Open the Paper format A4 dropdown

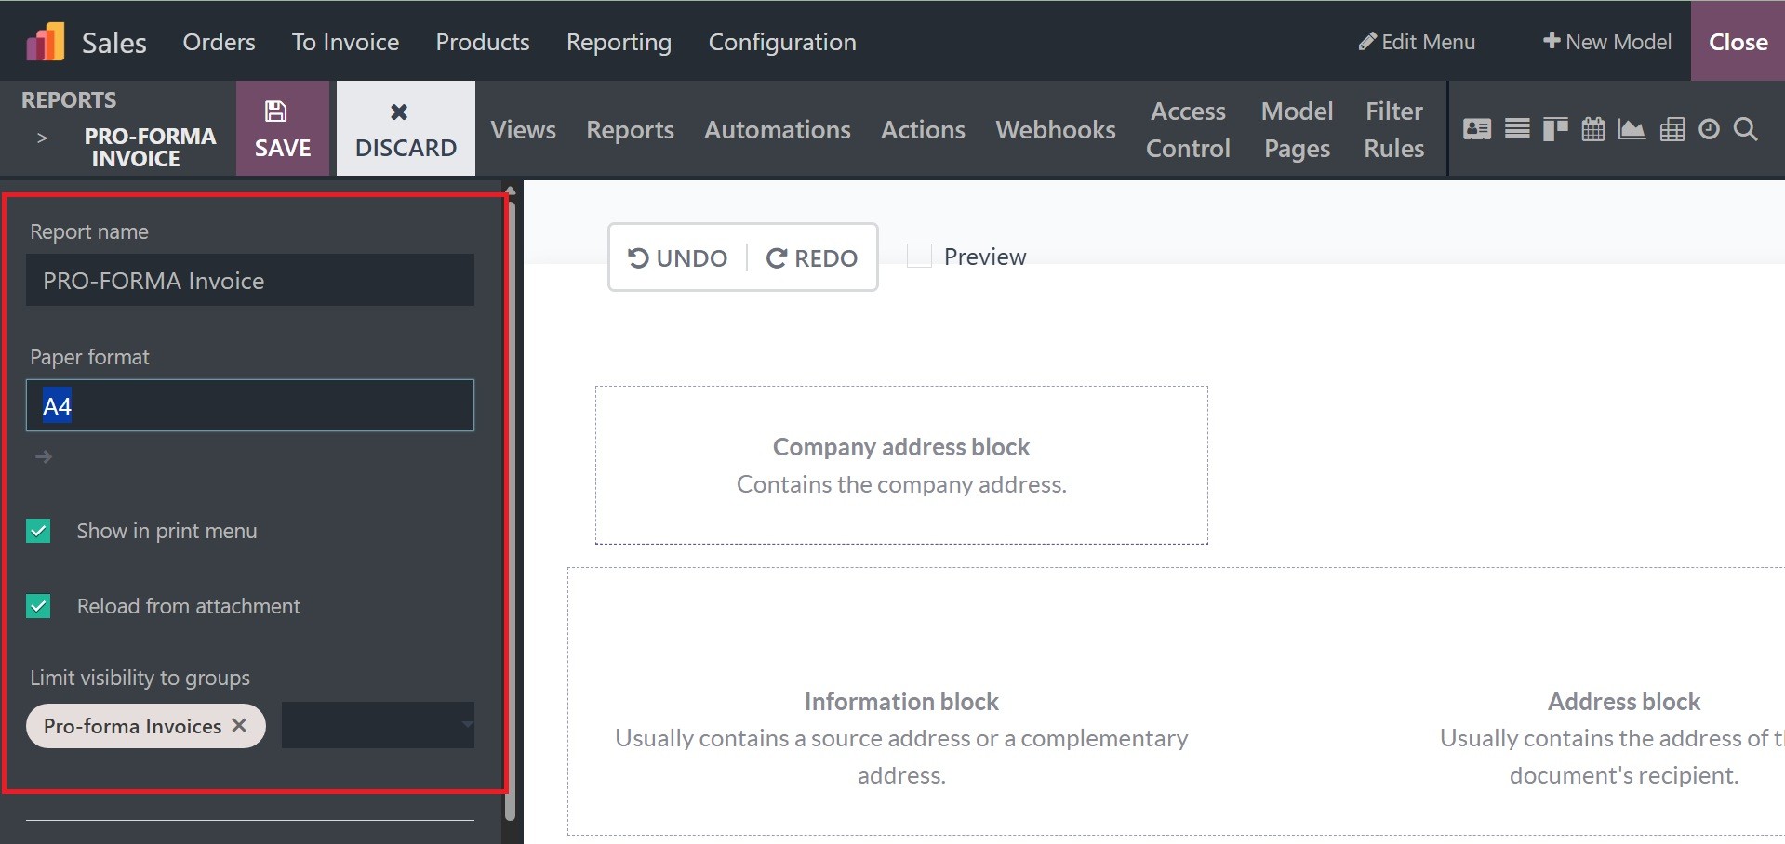pyautogui.click(x=249, y=405)
